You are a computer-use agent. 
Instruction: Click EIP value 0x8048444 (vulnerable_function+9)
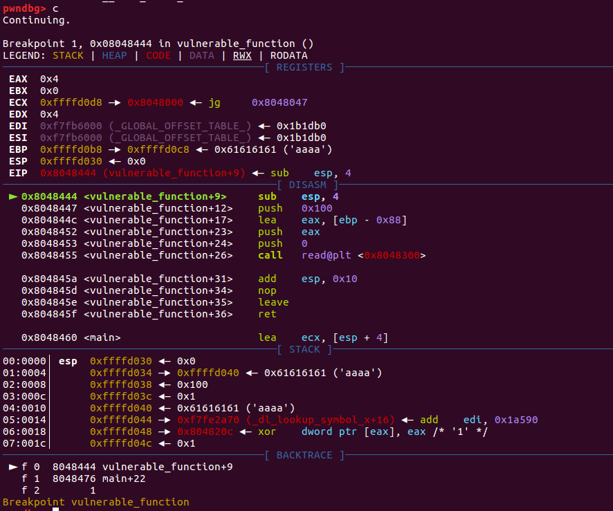pos(143,173)
